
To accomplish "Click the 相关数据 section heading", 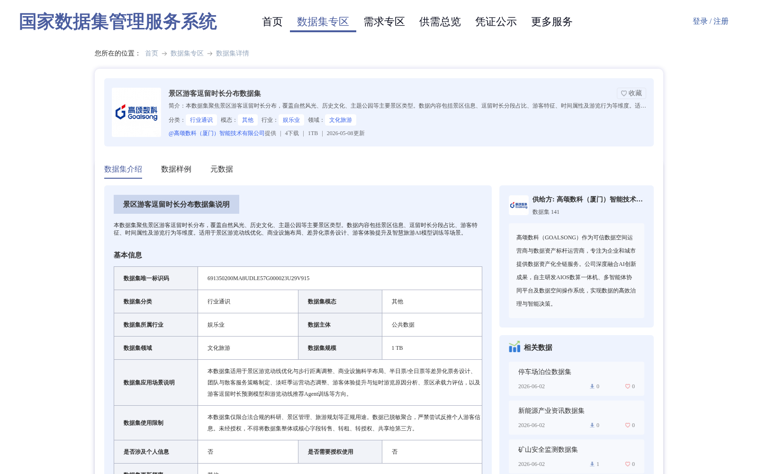I will (538, 347).
